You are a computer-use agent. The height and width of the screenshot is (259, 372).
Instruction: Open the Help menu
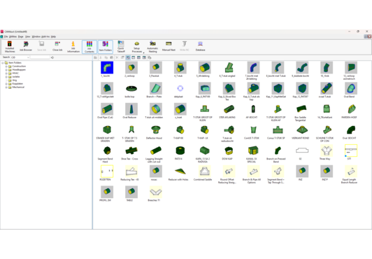[x=53, y=36]
